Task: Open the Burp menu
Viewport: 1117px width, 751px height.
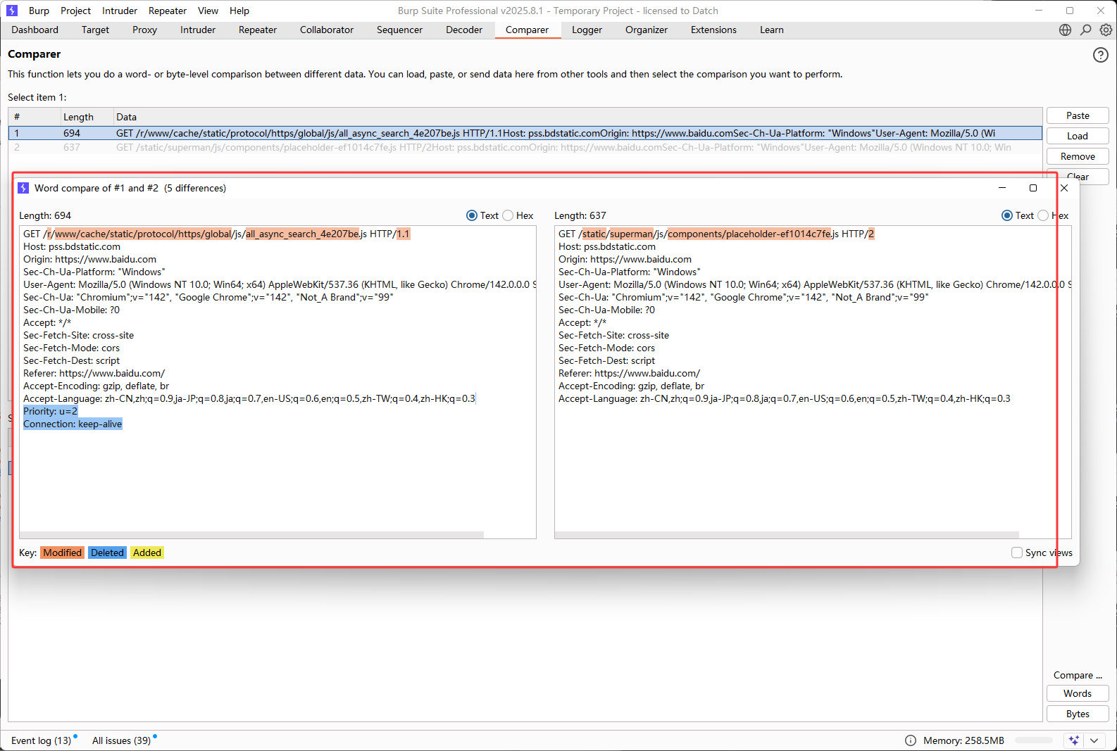Action: pyautogui.click(x=39, y=11)
